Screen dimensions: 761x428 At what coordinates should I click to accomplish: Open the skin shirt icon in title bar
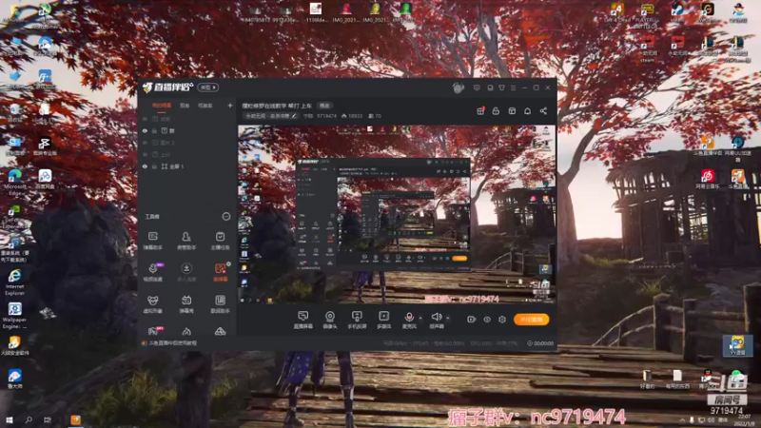click(501, 88)
